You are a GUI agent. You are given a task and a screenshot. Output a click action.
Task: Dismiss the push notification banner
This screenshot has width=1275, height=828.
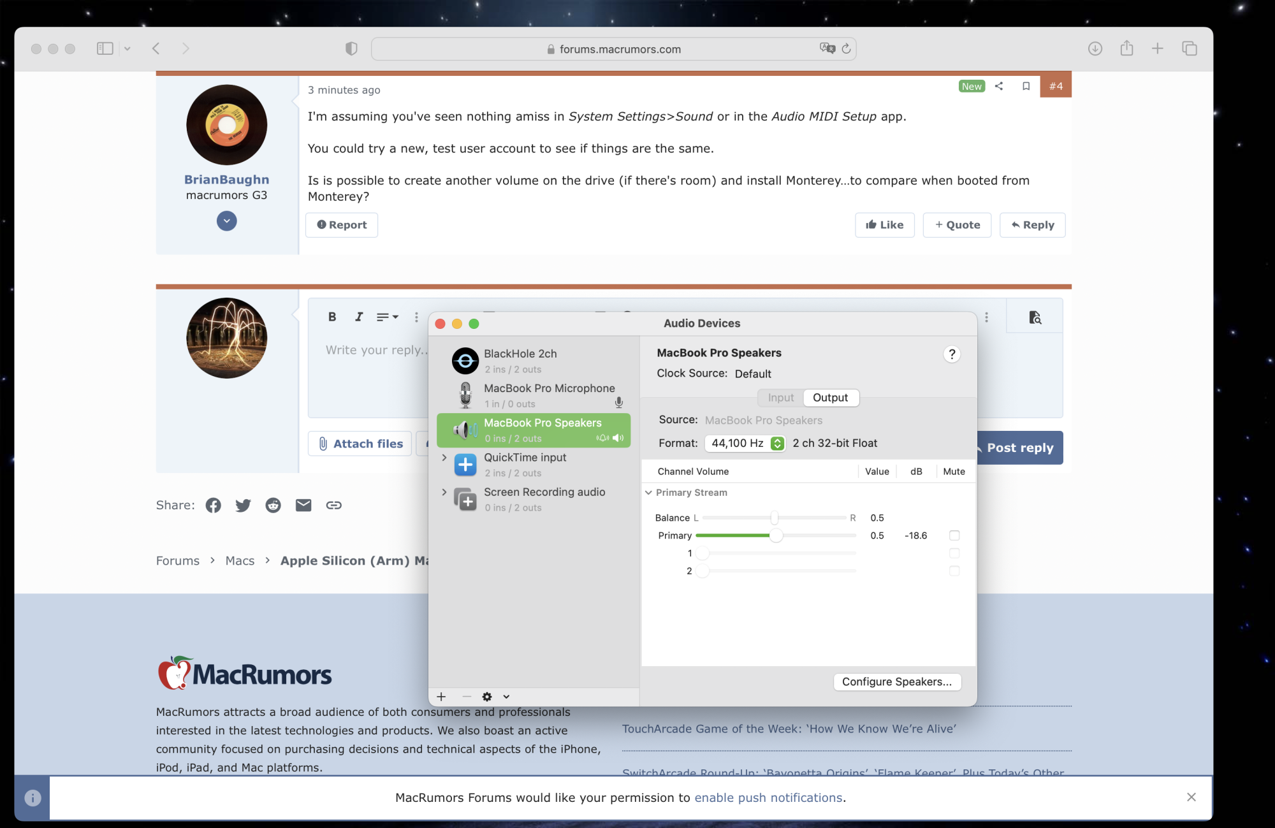[x=1191, y=797]
